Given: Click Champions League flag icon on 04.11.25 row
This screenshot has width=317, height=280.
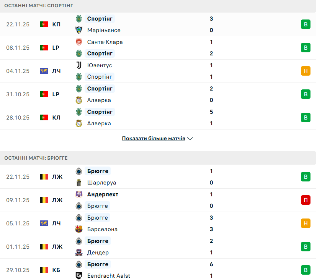Looking at the screenshot, I should [x=44, y=71].
